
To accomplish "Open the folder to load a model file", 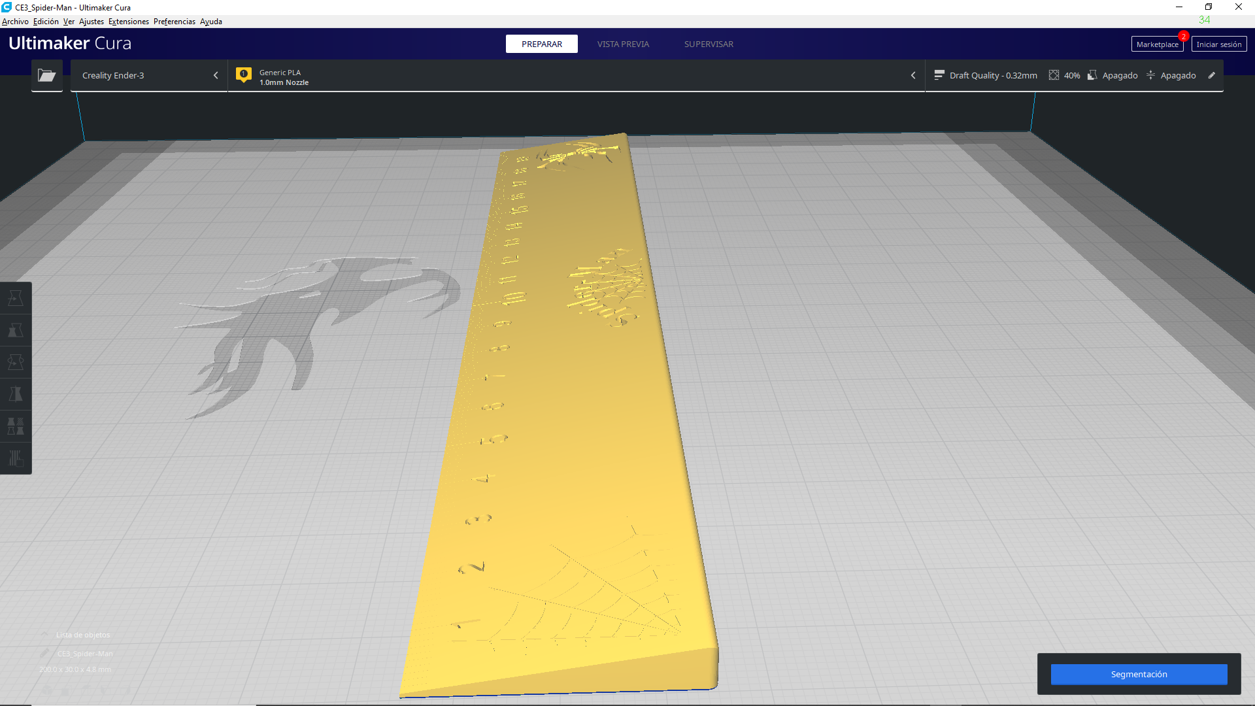I will click(46, 75).
